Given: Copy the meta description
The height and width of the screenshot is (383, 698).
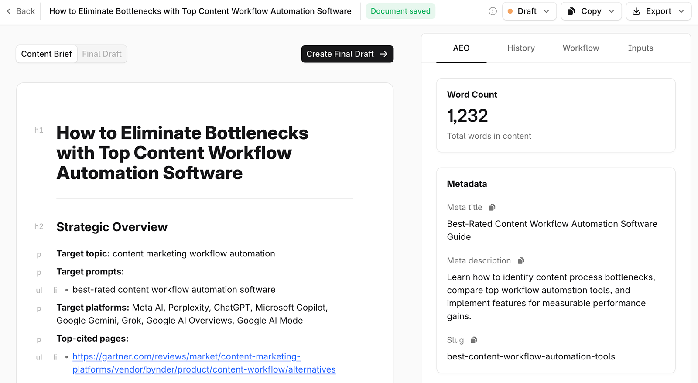Looking at the screenshot, I should click(520, 261).
